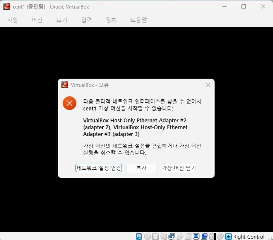Open the 보기 menu
The height and width of the screenshot is (240, 273).
(x=62, y=20)
